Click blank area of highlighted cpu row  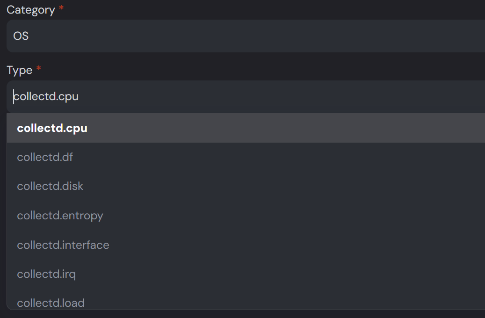278,128
